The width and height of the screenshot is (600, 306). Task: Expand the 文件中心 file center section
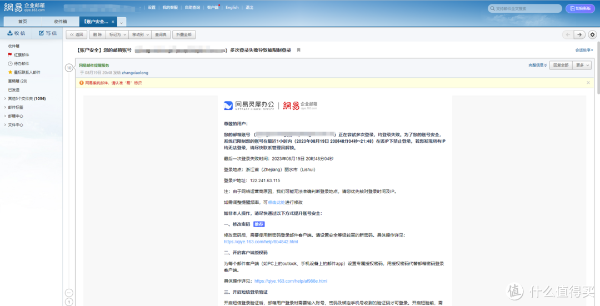[14, 125]
